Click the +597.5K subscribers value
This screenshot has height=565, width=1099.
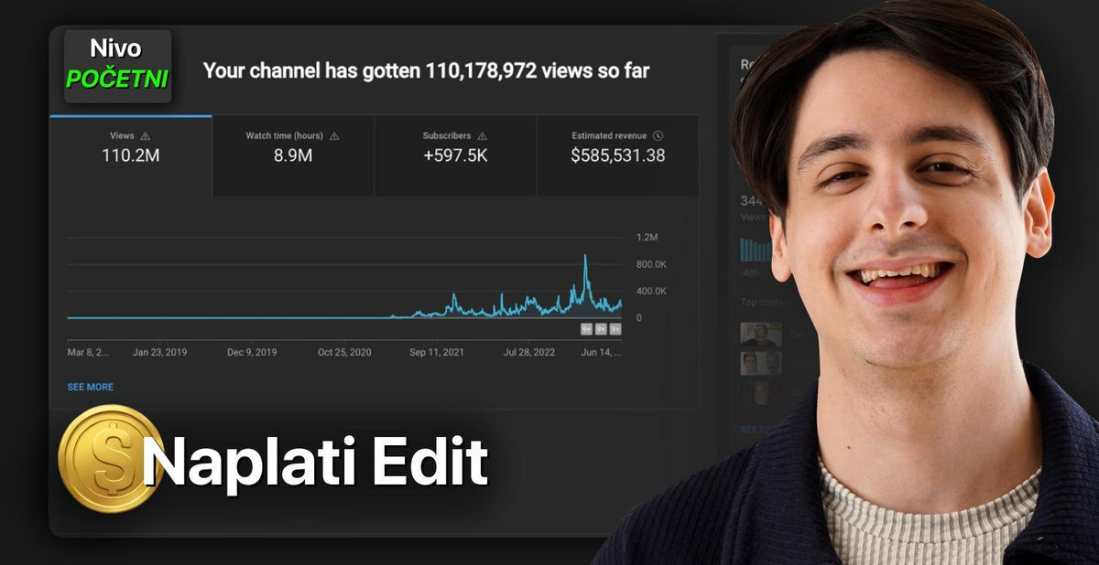455,156
